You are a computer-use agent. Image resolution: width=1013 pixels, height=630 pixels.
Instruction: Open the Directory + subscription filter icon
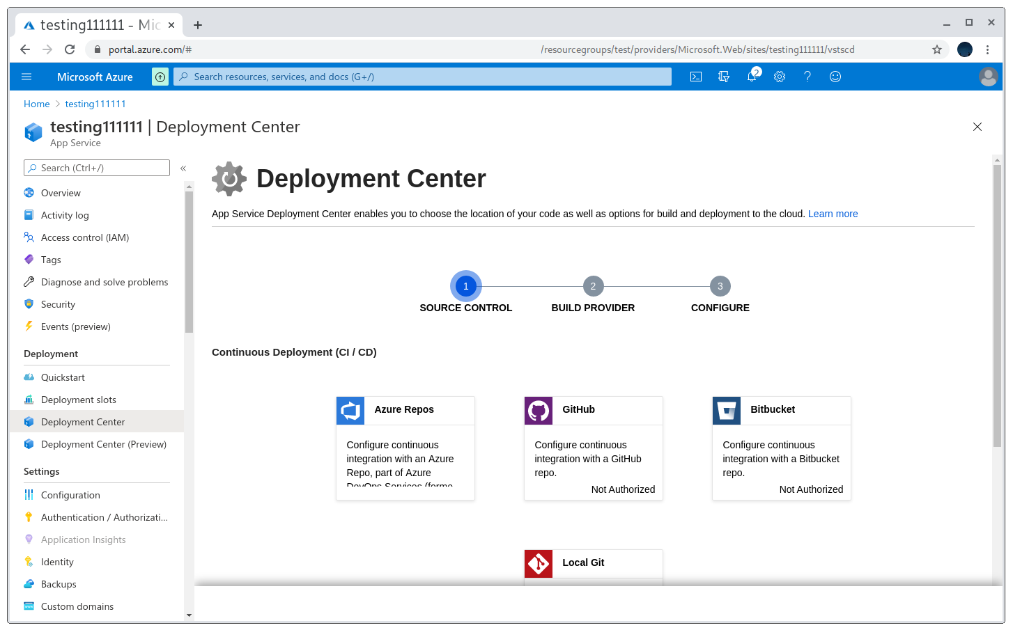pos(724,77)
